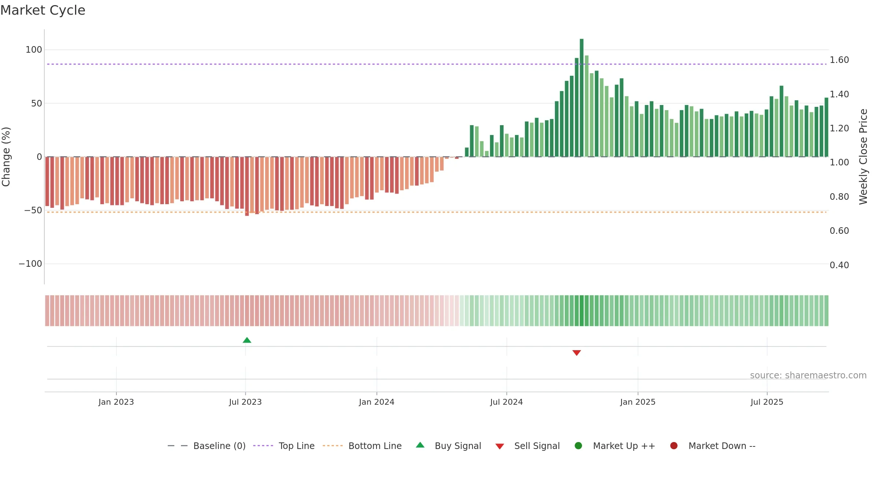The width and height of the screenshot is (879, 494).
Task: Click the Jan 2023 axis label
Action: (116, 402)
